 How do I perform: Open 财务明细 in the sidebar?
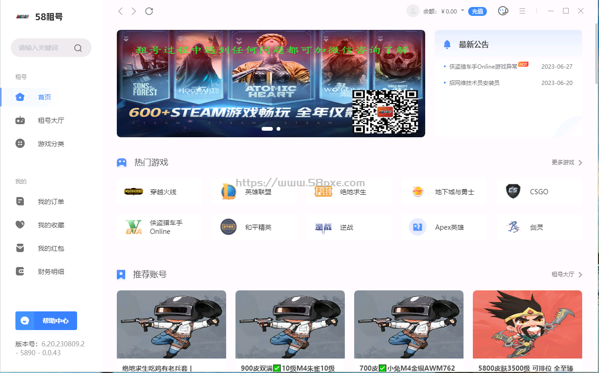(x=52, y=272)
